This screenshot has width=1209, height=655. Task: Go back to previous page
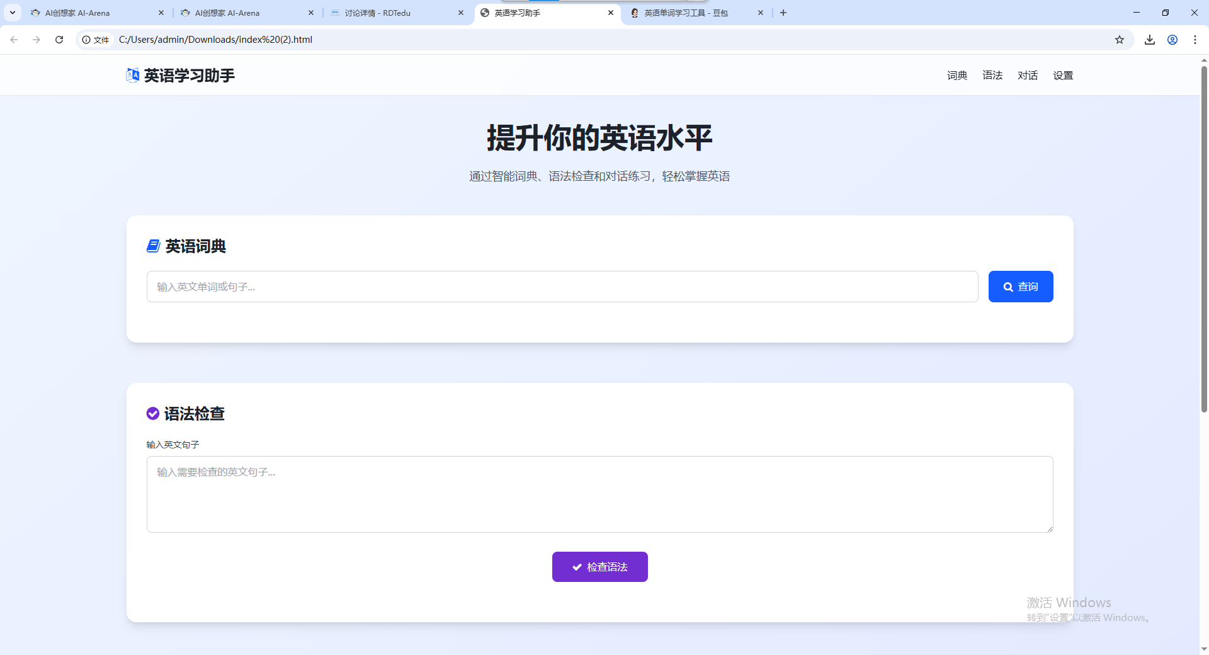14,40
